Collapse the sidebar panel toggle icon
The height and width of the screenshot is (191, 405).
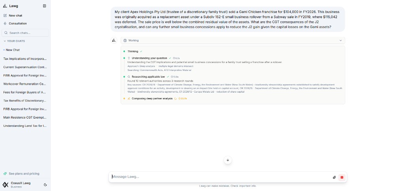click(44, 6)
